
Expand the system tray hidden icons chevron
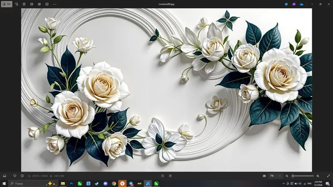click(283, 184)
